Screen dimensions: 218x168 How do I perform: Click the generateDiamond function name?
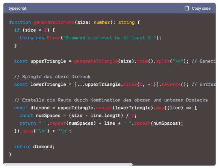[x=54, y=22]
